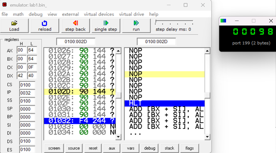The image size is (276, 153).
Task: Click the SI register field
Action: (27, 125)
